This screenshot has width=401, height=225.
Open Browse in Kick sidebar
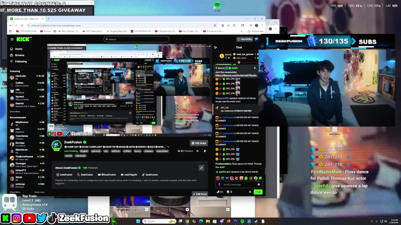[x=17, y=55]
